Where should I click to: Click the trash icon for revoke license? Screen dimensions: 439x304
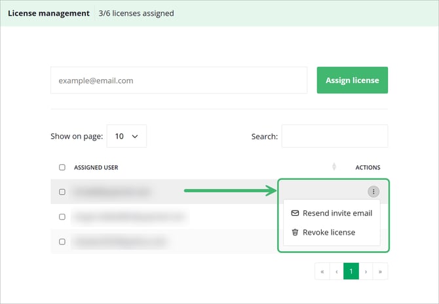pos(295,232)
